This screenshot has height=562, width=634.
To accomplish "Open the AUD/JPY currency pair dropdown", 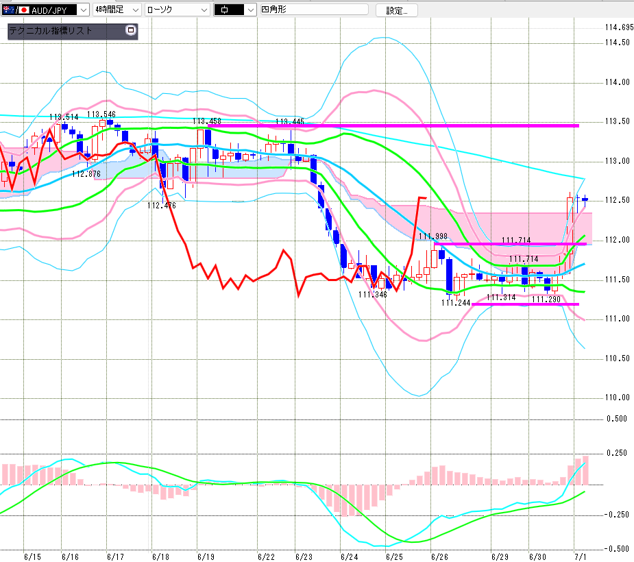I will pos(83,10).
